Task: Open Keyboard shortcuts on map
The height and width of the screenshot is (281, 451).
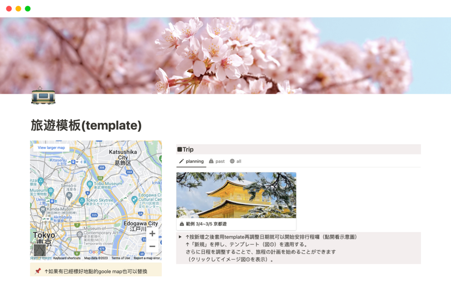Action: click(67, 258)
